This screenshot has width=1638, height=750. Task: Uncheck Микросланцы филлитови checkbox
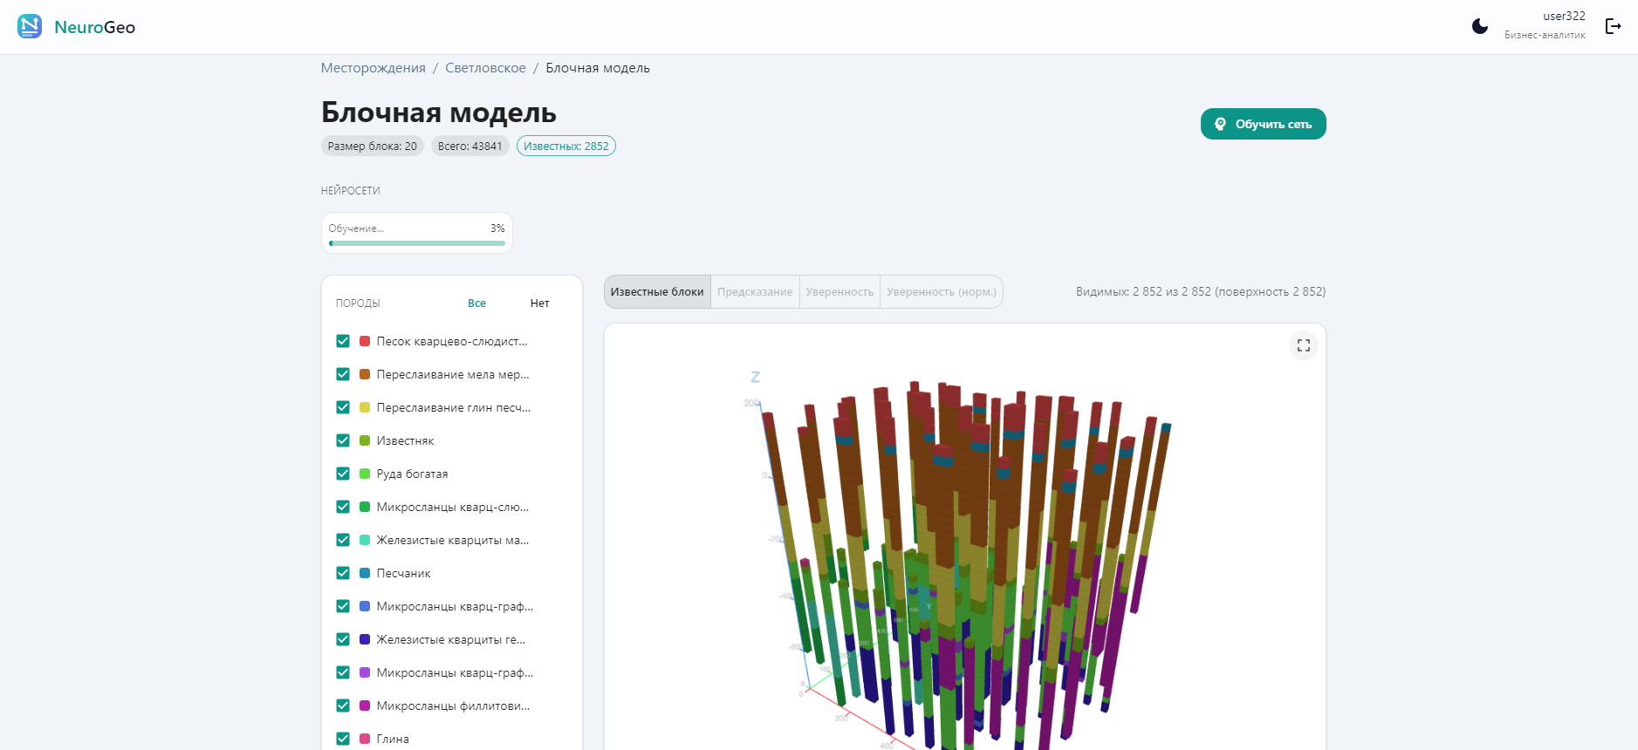coord(343,706)
